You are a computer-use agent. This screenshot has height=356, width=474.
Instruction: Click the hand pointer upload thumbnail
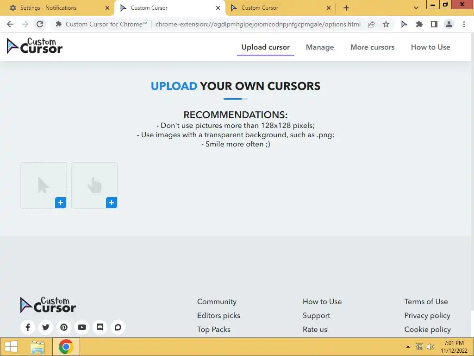click(x=94, y=185)
